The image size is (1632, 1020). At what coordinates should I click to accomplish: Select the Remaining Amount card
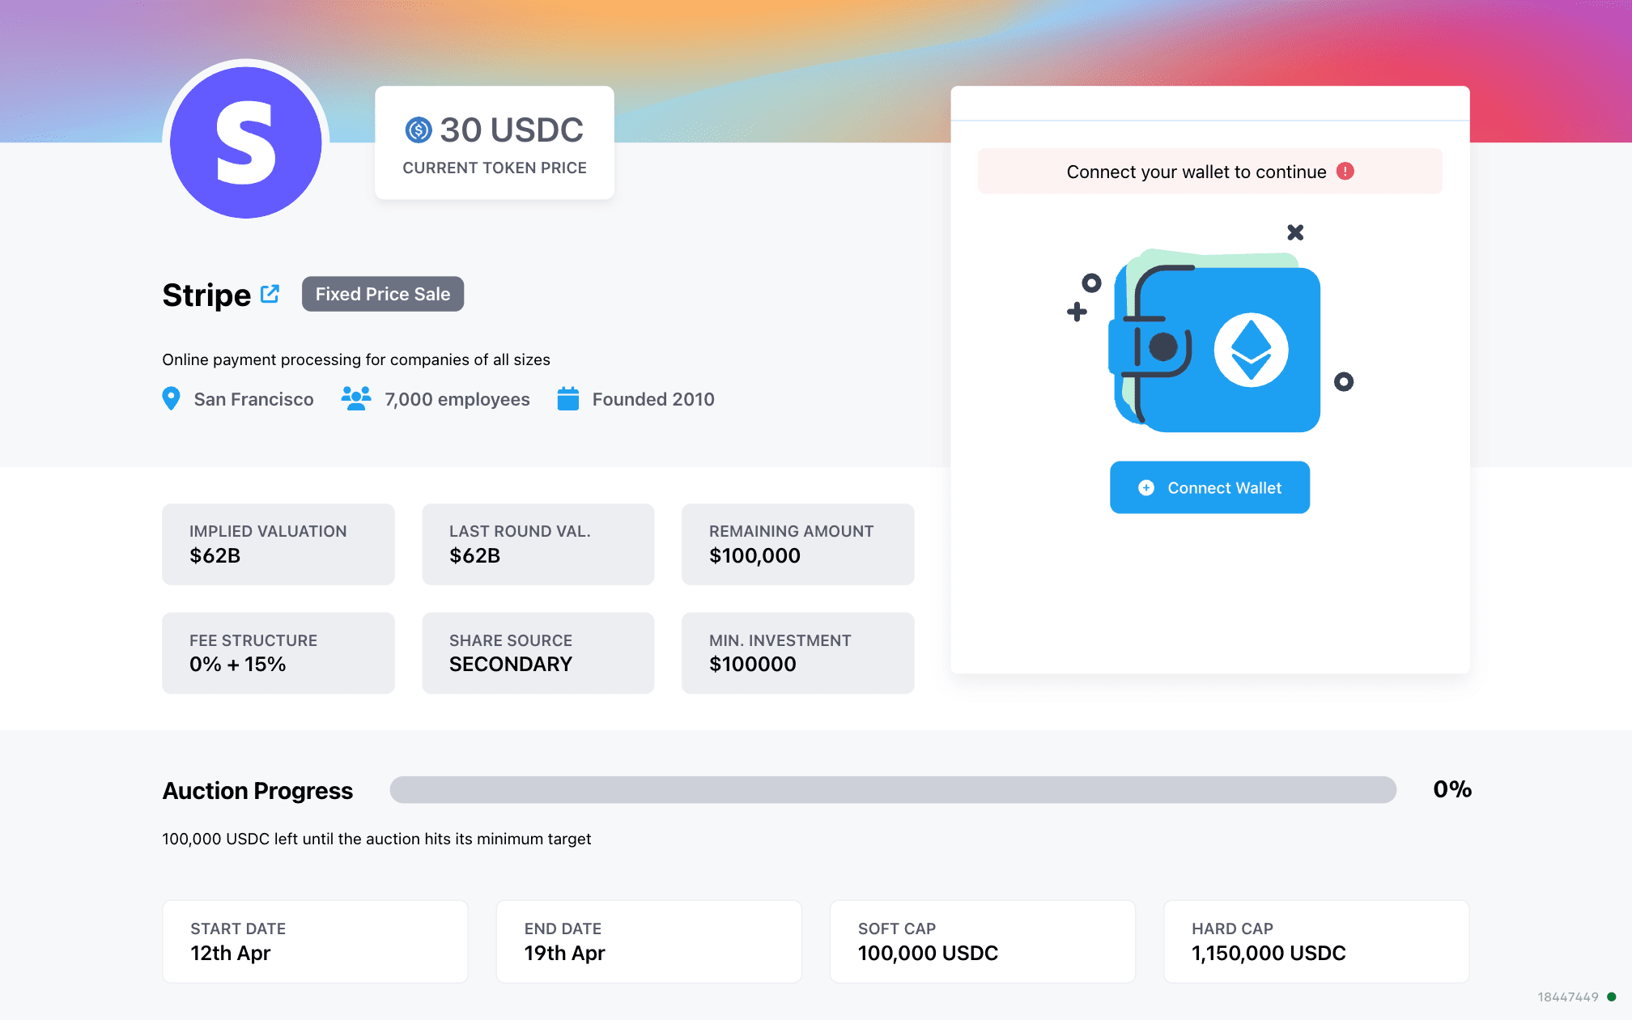[797, 544]
